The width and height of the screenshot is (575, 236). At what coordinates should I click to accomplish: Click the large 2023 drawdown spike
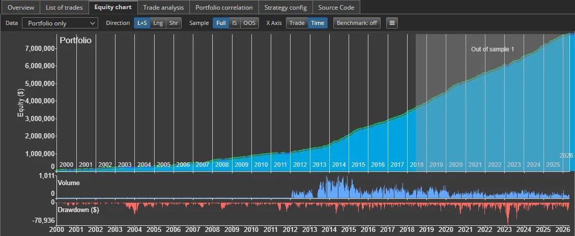tap(508, 213)
